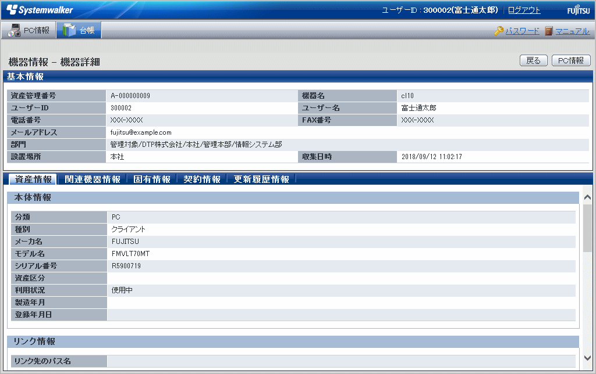
Task: Switch to the 契約情報 tab
Action: point(202,179)
